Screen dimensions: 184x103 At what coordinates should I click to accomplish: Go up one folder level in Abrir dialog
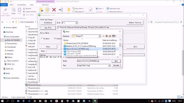107,36
